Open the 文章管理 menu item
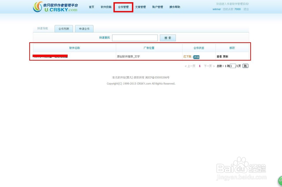 click(x=140, y=7)
